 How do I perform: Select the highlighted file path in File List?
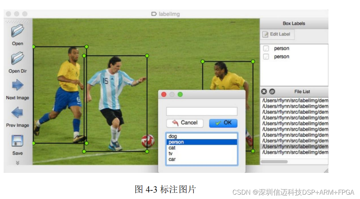pos(295,147)
